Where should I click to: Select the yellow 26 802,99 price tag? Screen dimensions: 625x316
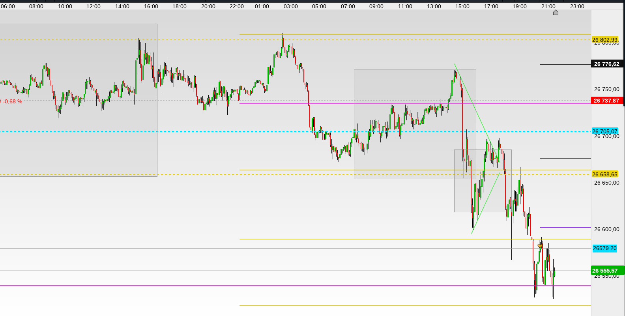coord(604,40)
